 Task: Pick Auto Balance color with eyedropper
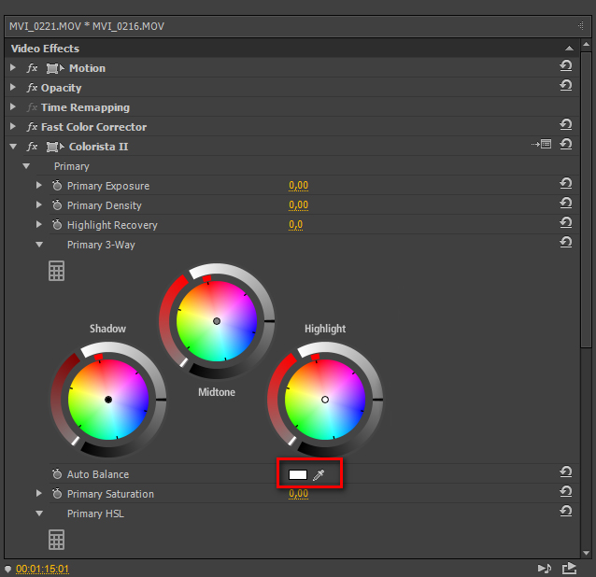pyautogui.click(x=319, y=475)
